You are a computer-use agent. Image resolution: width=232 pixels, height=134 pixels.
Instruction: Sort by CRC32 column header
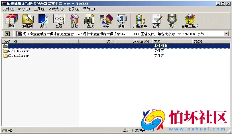click(211, 41)
